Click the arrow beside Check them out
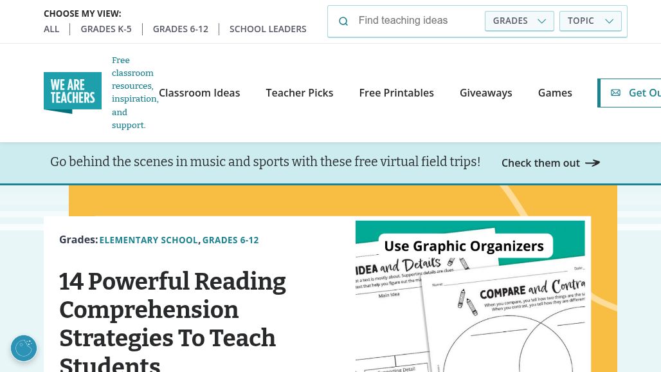 click(x=592, y=163)
